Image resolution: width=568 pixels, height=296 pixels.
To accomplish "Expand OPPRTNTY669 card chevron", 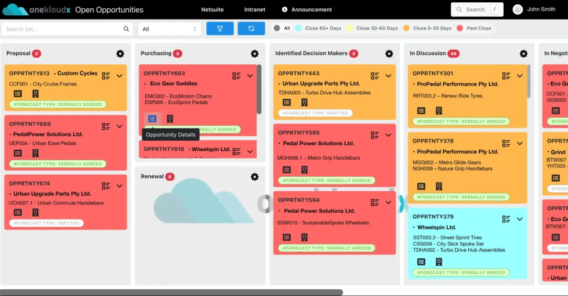I will [x=120, y=126].
